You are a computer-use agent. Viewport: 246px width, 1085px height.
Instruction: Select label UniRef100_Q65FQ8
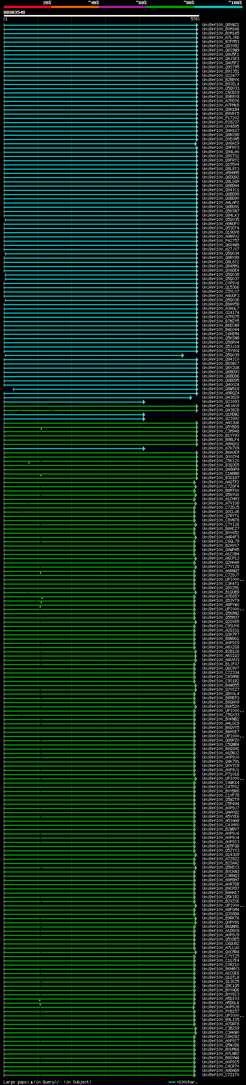pyautogui.click(x=220, y=846)
